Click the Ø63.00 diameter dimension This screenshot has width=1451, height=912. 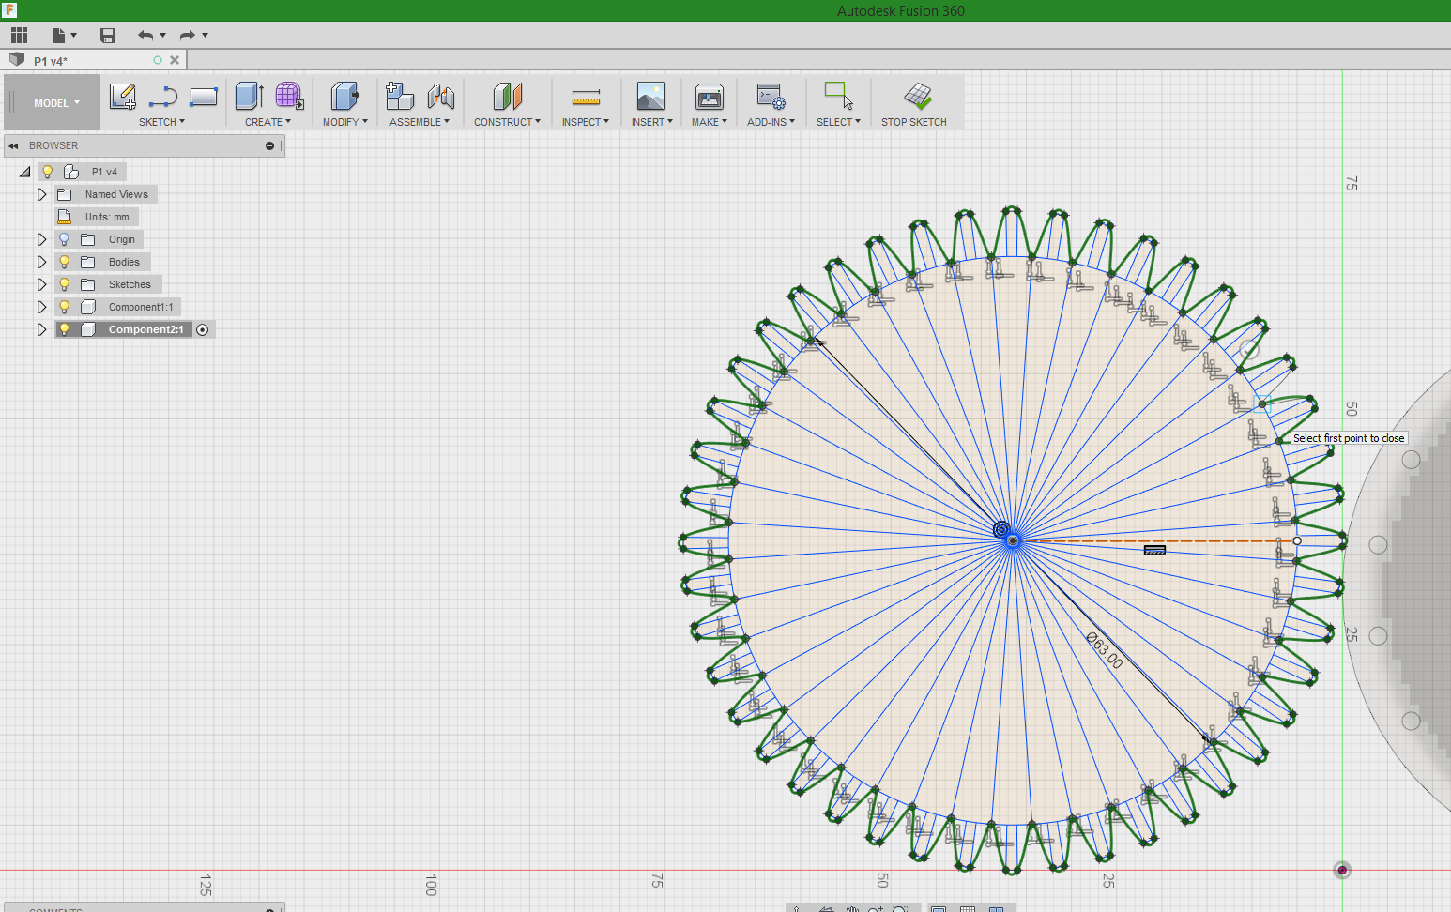click(1104, 649)
